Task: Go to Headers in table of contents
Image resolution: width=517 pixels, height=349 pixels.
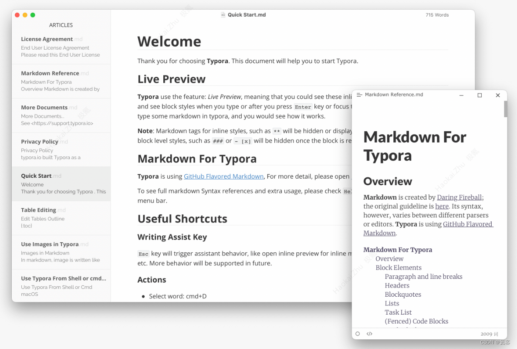Action: [x=397, y=285]
